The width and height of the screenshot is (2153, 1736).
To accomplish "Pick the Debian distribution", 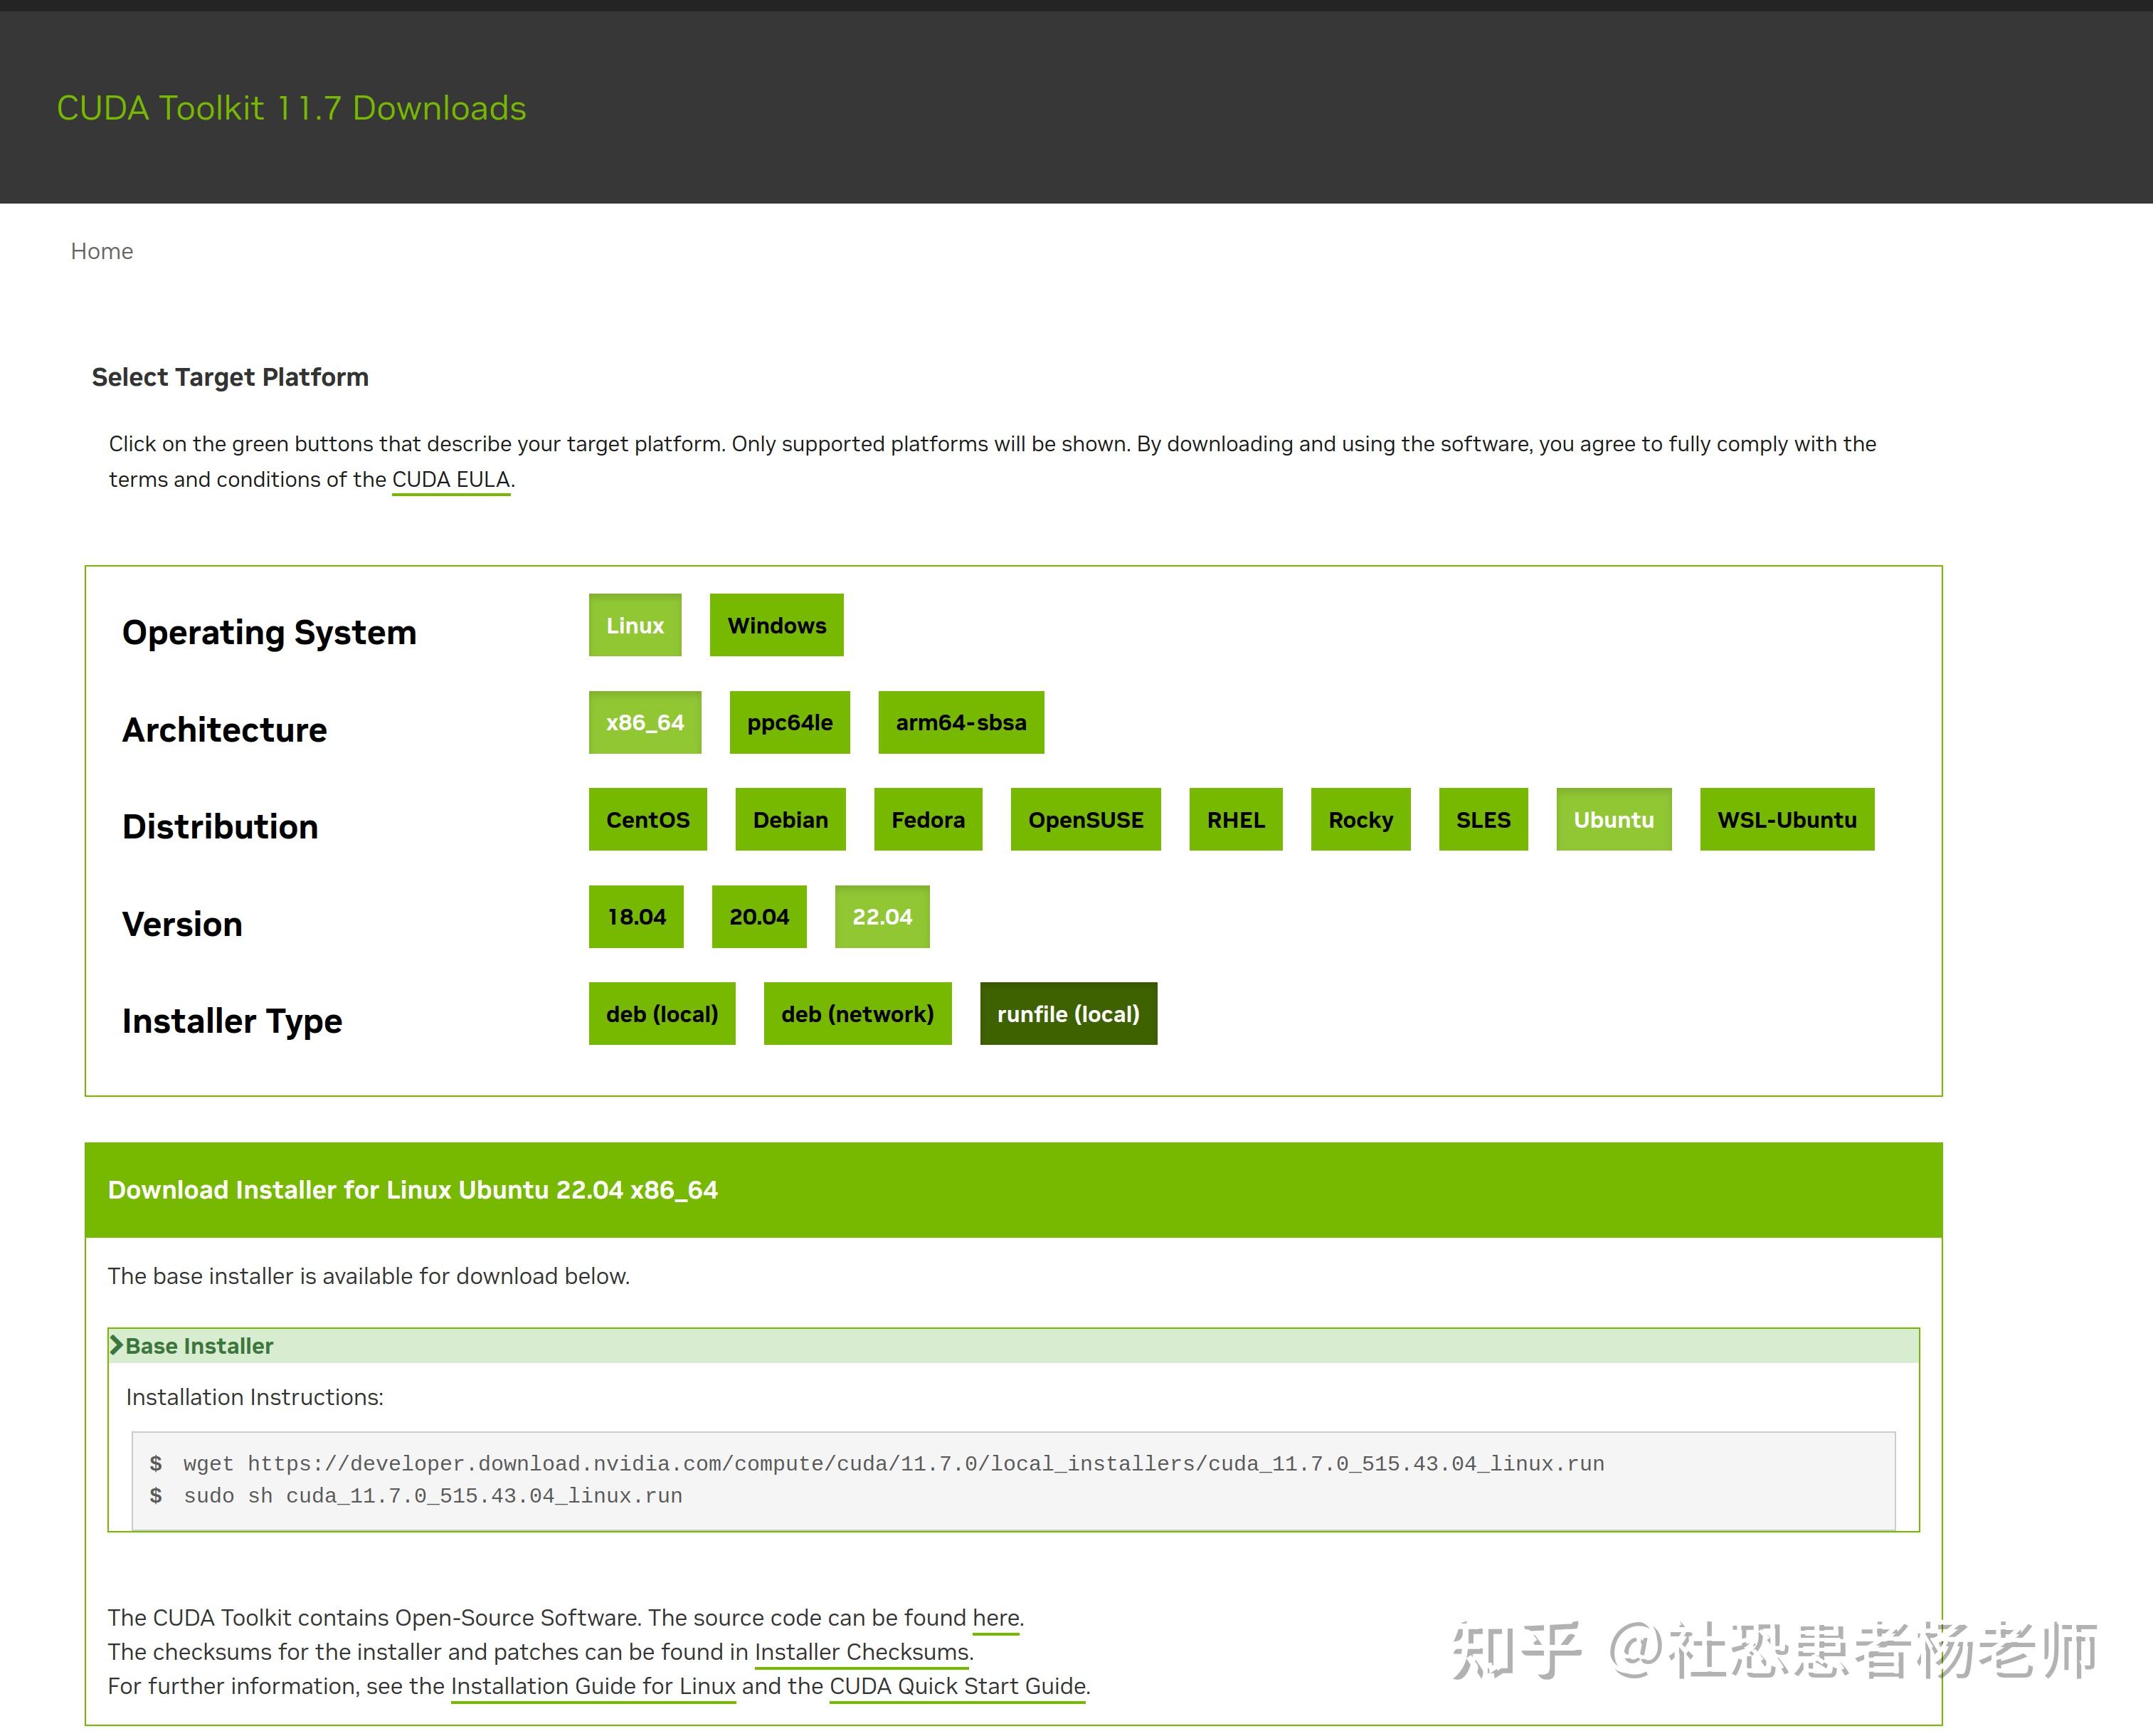I will pos(790,819).
